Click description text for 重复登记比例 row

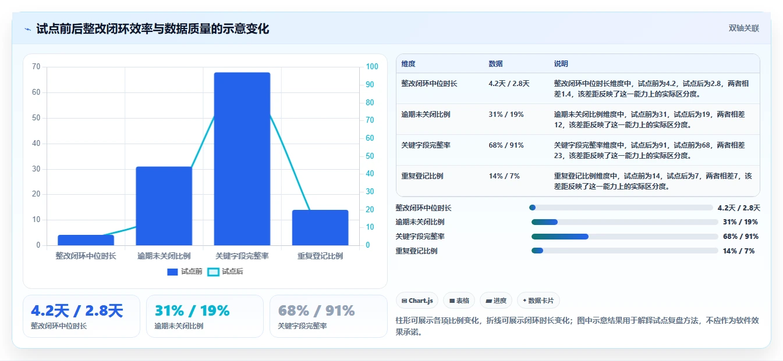pyautogui.click(x=653, y=181)
